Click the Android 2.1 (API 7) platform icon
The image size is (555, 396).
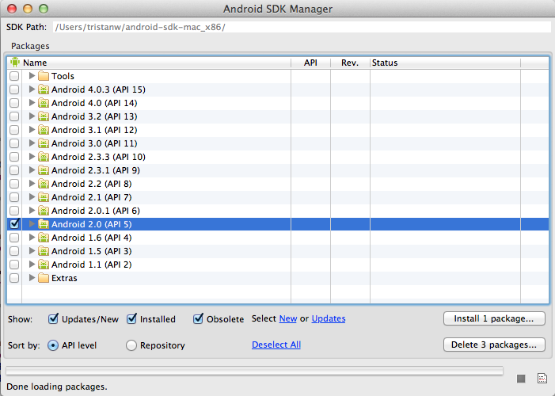(44, 197)
